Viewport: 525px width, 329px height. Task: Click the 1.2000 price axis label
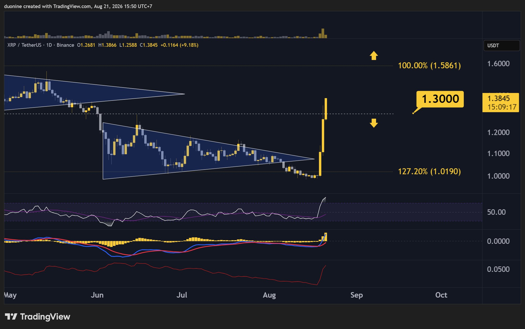[498, 132]
